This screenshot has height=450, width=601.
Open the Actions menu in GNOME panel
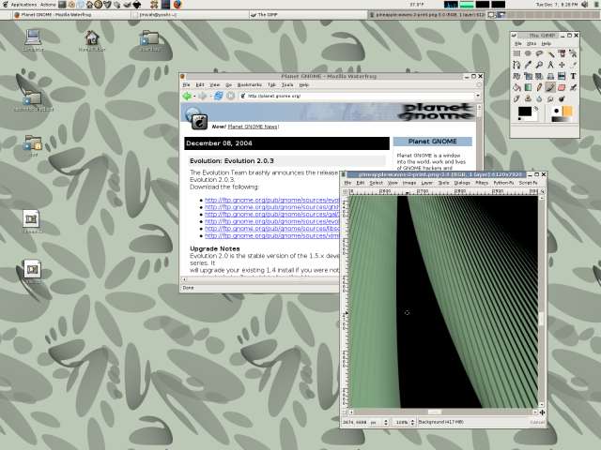click(x=48, y=5)
